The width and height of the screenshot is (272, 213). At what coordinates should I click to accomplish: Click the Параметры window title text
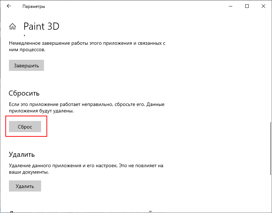[34, 6]
